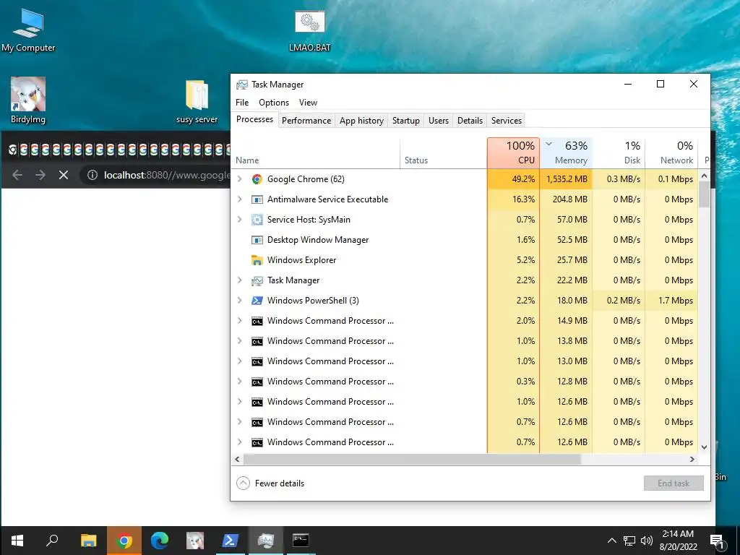Click Google Chrome process icon

click(257, 179)
